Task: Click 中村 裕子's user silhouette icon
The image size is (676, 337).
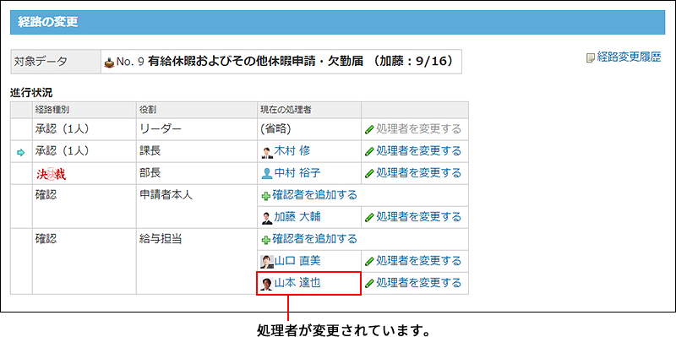Action: (x=267, y=174)
